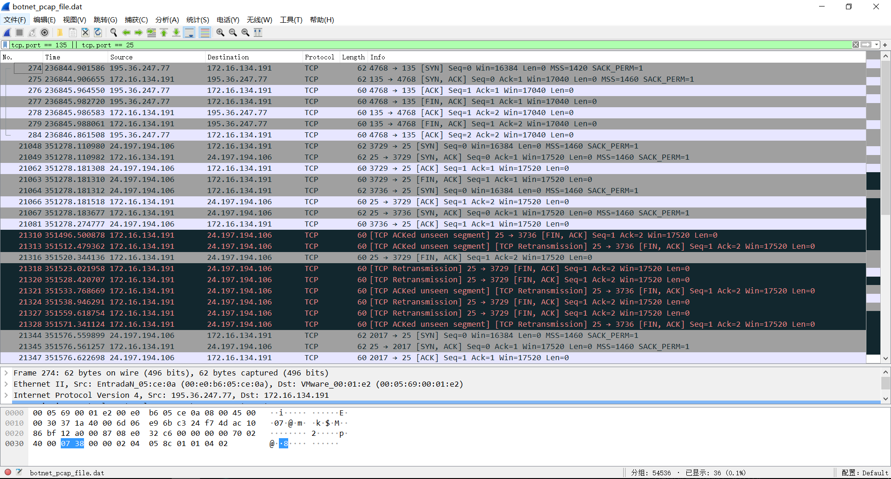891x479 pixels.
Task: Toggle auto-scroll during live capture
Action: point(189,32)
